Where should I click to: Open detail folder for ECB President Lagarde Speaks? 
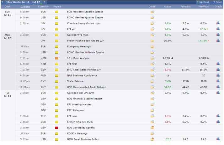[152, 12]
